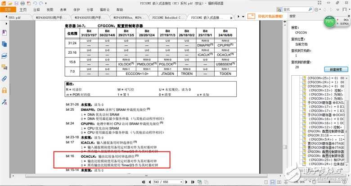Select facing pages view mode icon

tap(279, 182)
